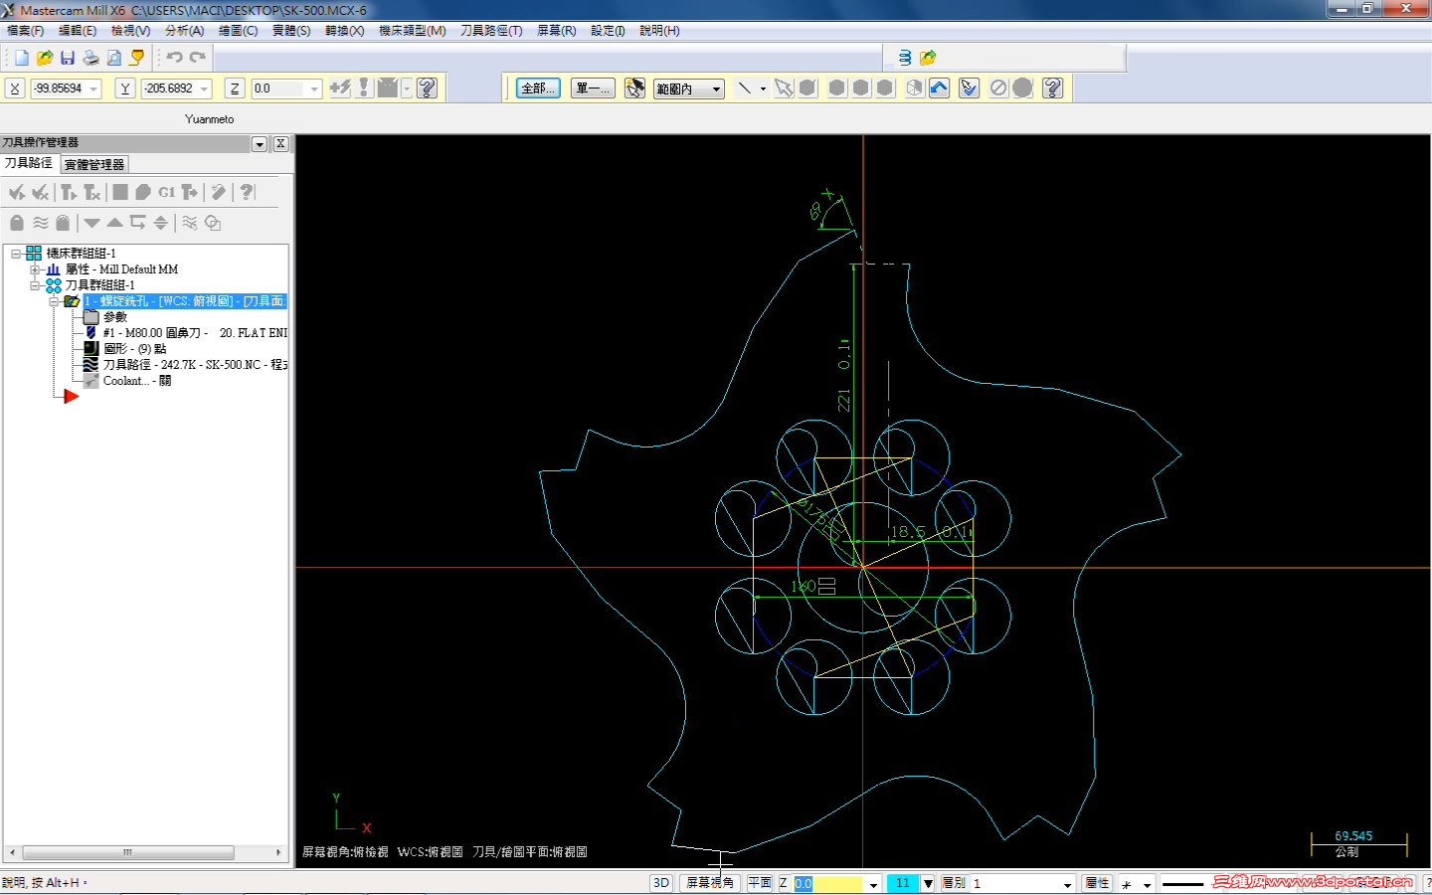1432x895 pixels.
Task: Open the 層別 level dropdown
Action: (x=1068, y=883)
